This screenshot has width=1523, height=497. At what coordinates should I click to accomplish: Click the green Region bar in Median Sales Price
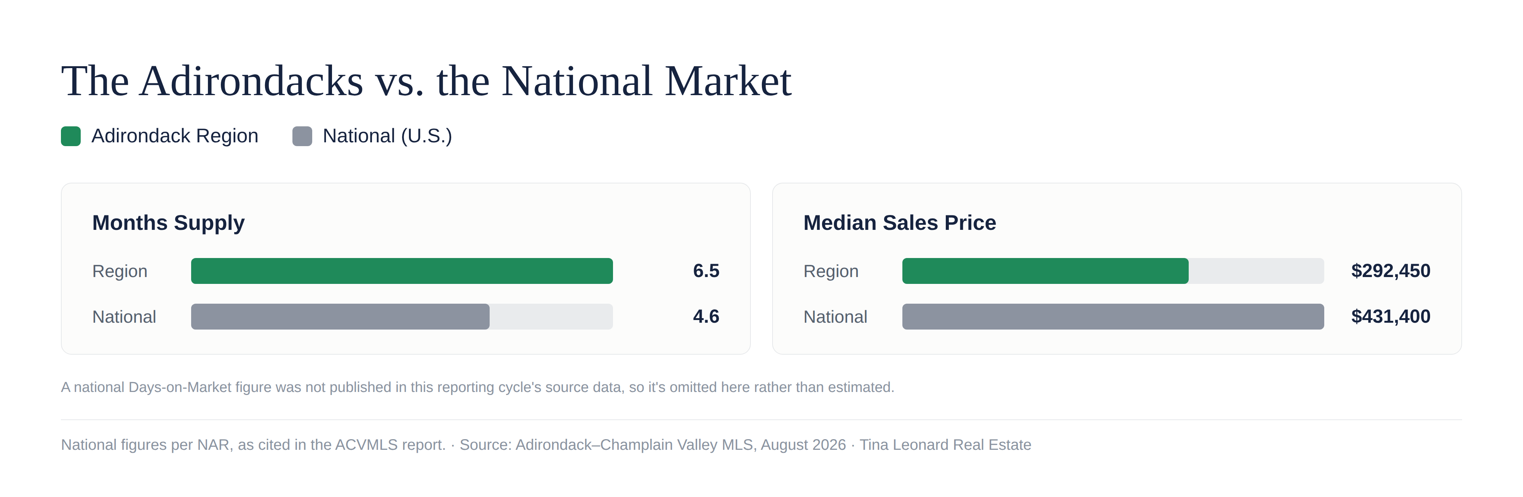tap(1045, 271)
